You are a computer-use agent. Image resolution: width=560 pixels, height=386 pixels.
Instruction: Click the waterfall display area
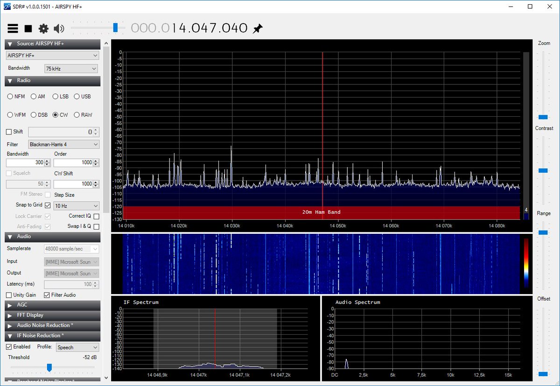(x=322, y=264)
